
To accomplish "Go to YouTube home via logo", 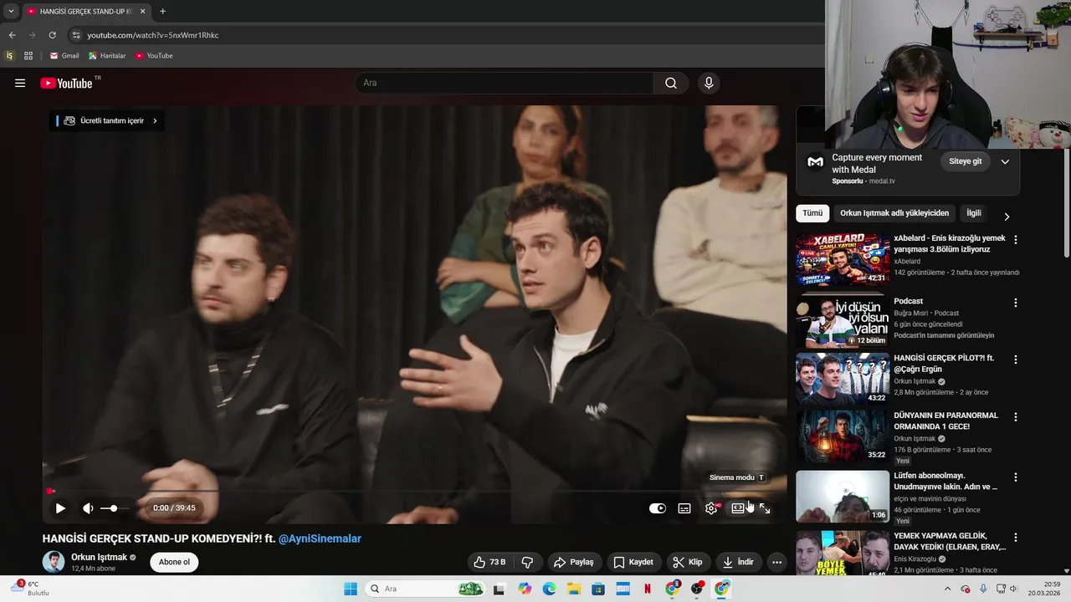I will coord(66,83).
